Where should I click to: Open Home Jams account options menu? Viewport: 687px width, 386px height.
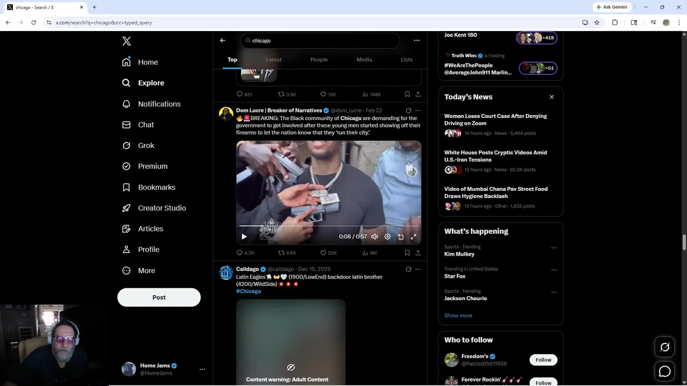click(x=202, y=369)
